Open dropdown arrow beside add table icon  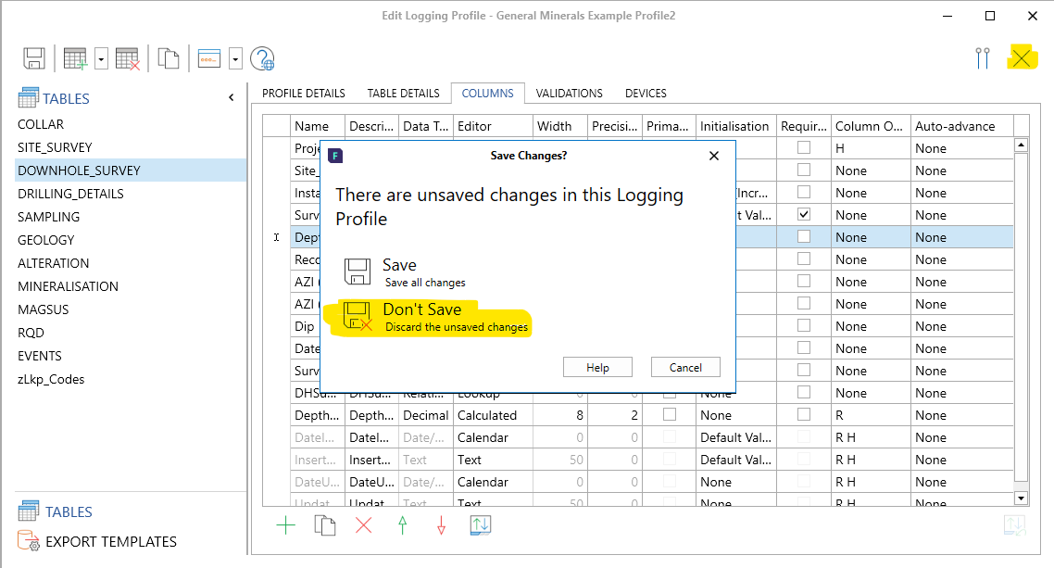click(x=101, y=58)
